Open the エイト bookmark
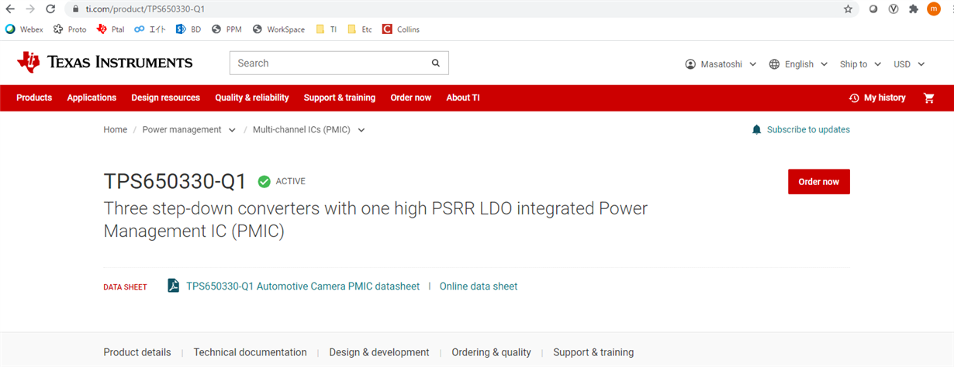 point(150,29)
